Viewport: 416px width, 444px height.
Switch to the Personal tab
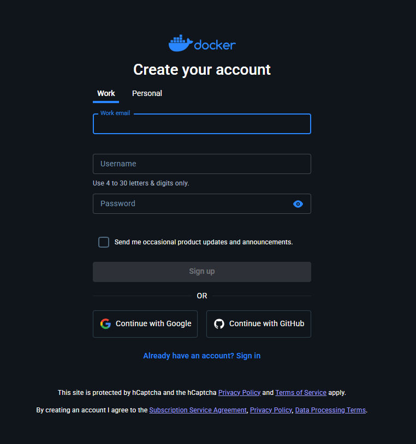pyautogui.click(x=147, y=93)
